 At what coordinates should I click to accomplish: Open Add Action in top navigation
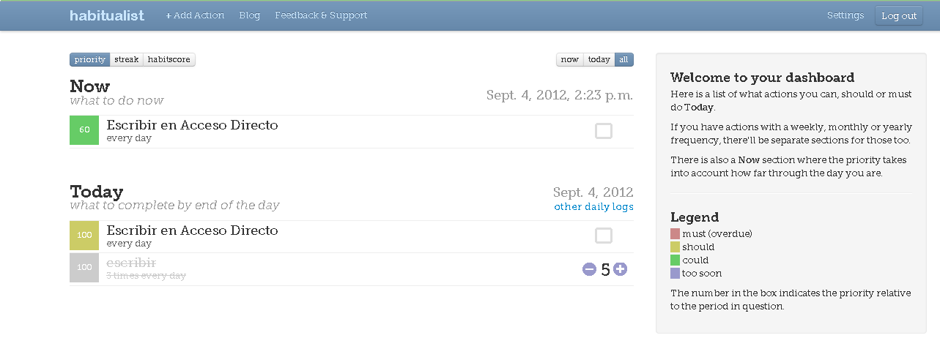point(195,15)
